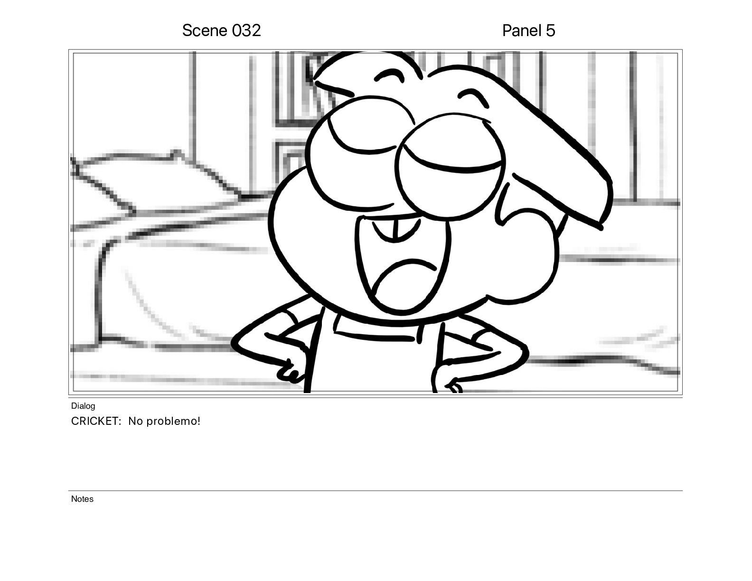Click the 'Notes' section label
This screenshot has width=752, height=581.
[82, 499]
